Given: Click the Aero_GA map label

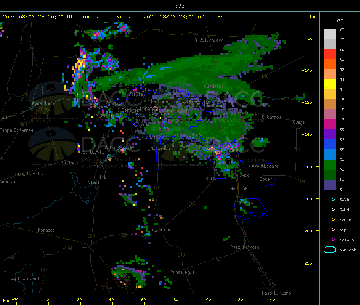Looking at the screenshot, I should pos(239,188).
